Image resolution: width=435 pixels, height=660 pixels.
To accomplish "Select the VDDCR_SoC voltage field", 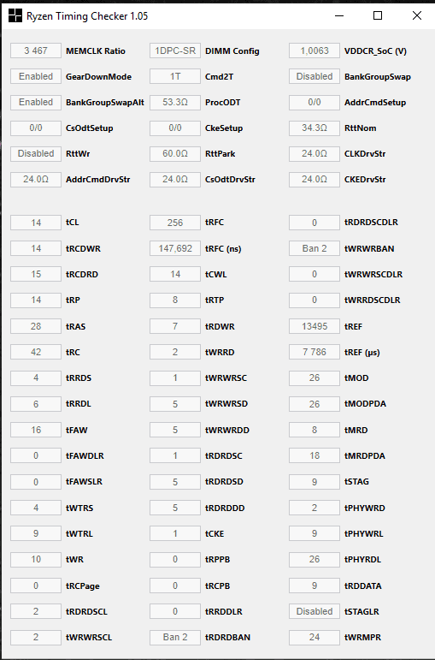I will 314,51.
